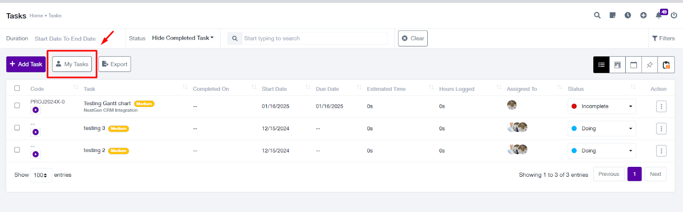Open testing 2 task link

coord(94,150)
